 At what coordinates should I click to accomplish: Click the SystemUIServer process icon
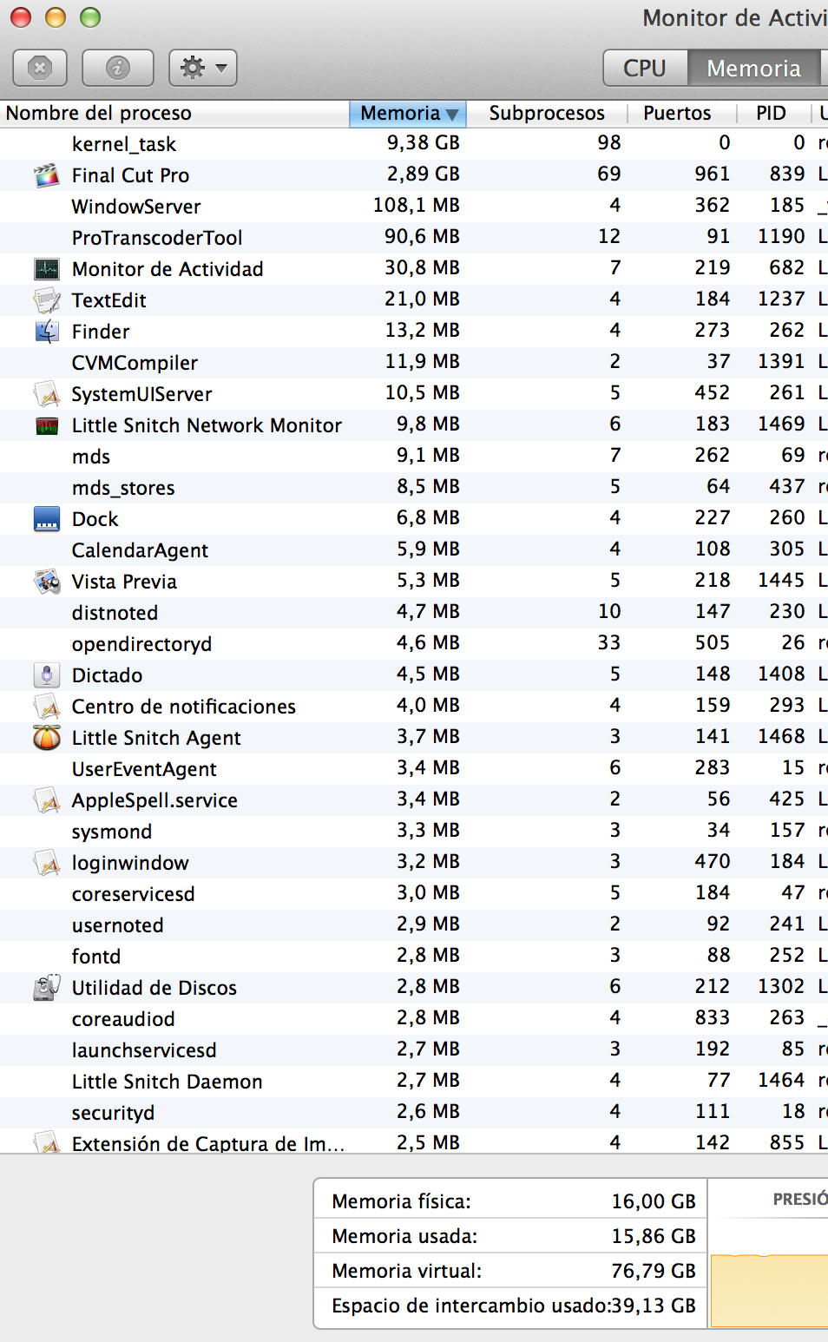47,394
